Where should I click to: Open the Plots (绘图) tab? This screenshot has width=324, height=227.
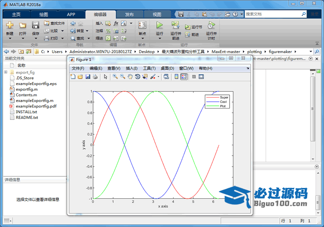click(x=44, y=15)
